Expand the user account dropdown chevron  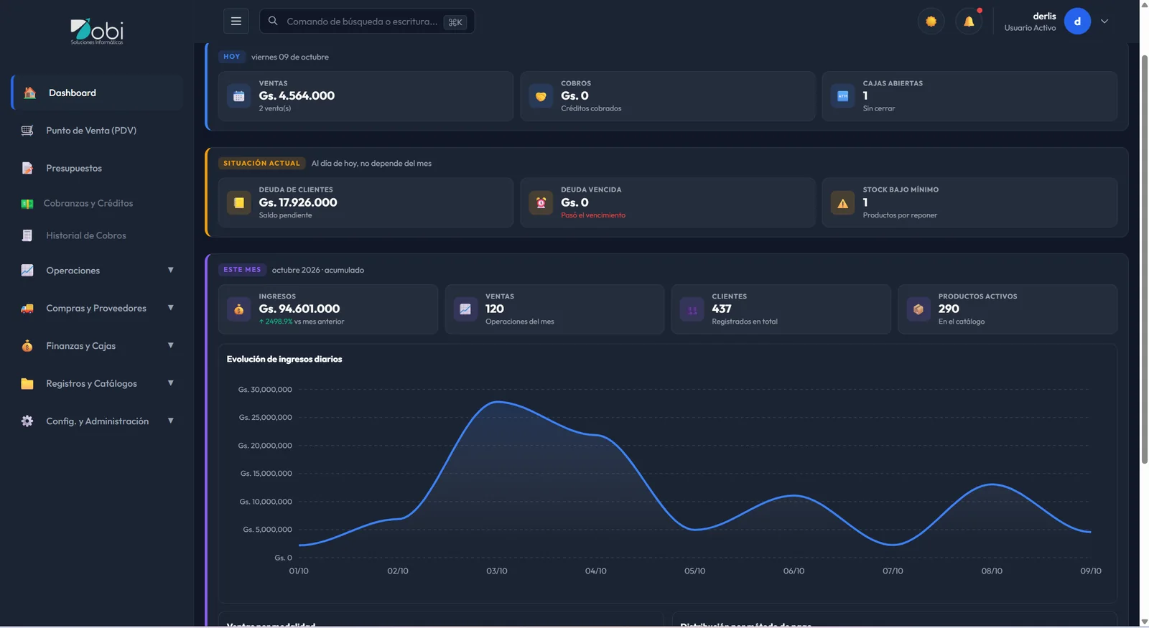click(x=1104, y=22)
